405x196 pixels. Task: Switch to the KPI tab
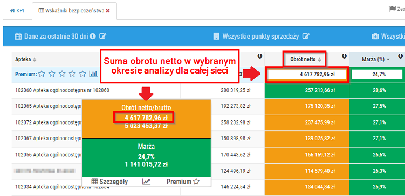(x=17, y=11)
